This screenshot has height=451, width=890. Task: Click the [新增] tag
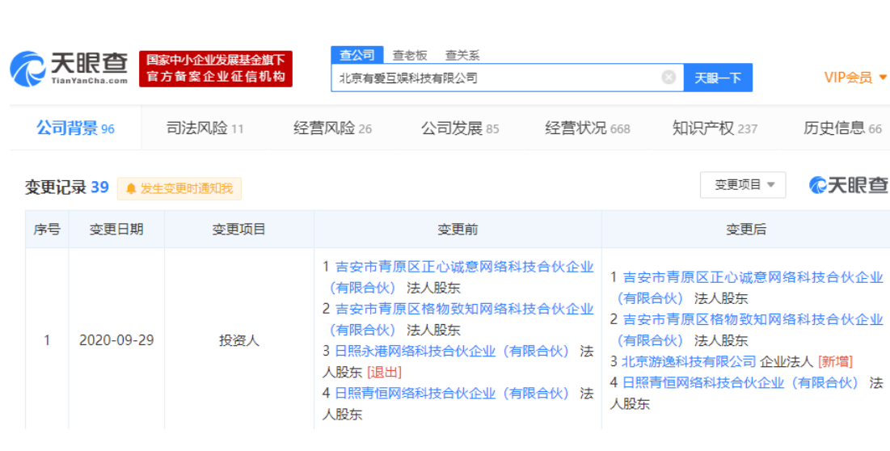coord(836,361)
